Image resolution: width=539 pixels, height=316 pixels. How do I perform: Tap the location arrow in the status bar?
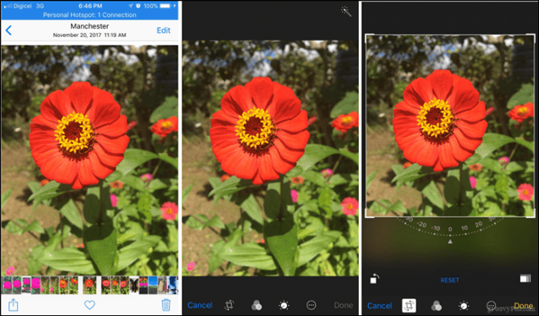click(x=131, y=6)
